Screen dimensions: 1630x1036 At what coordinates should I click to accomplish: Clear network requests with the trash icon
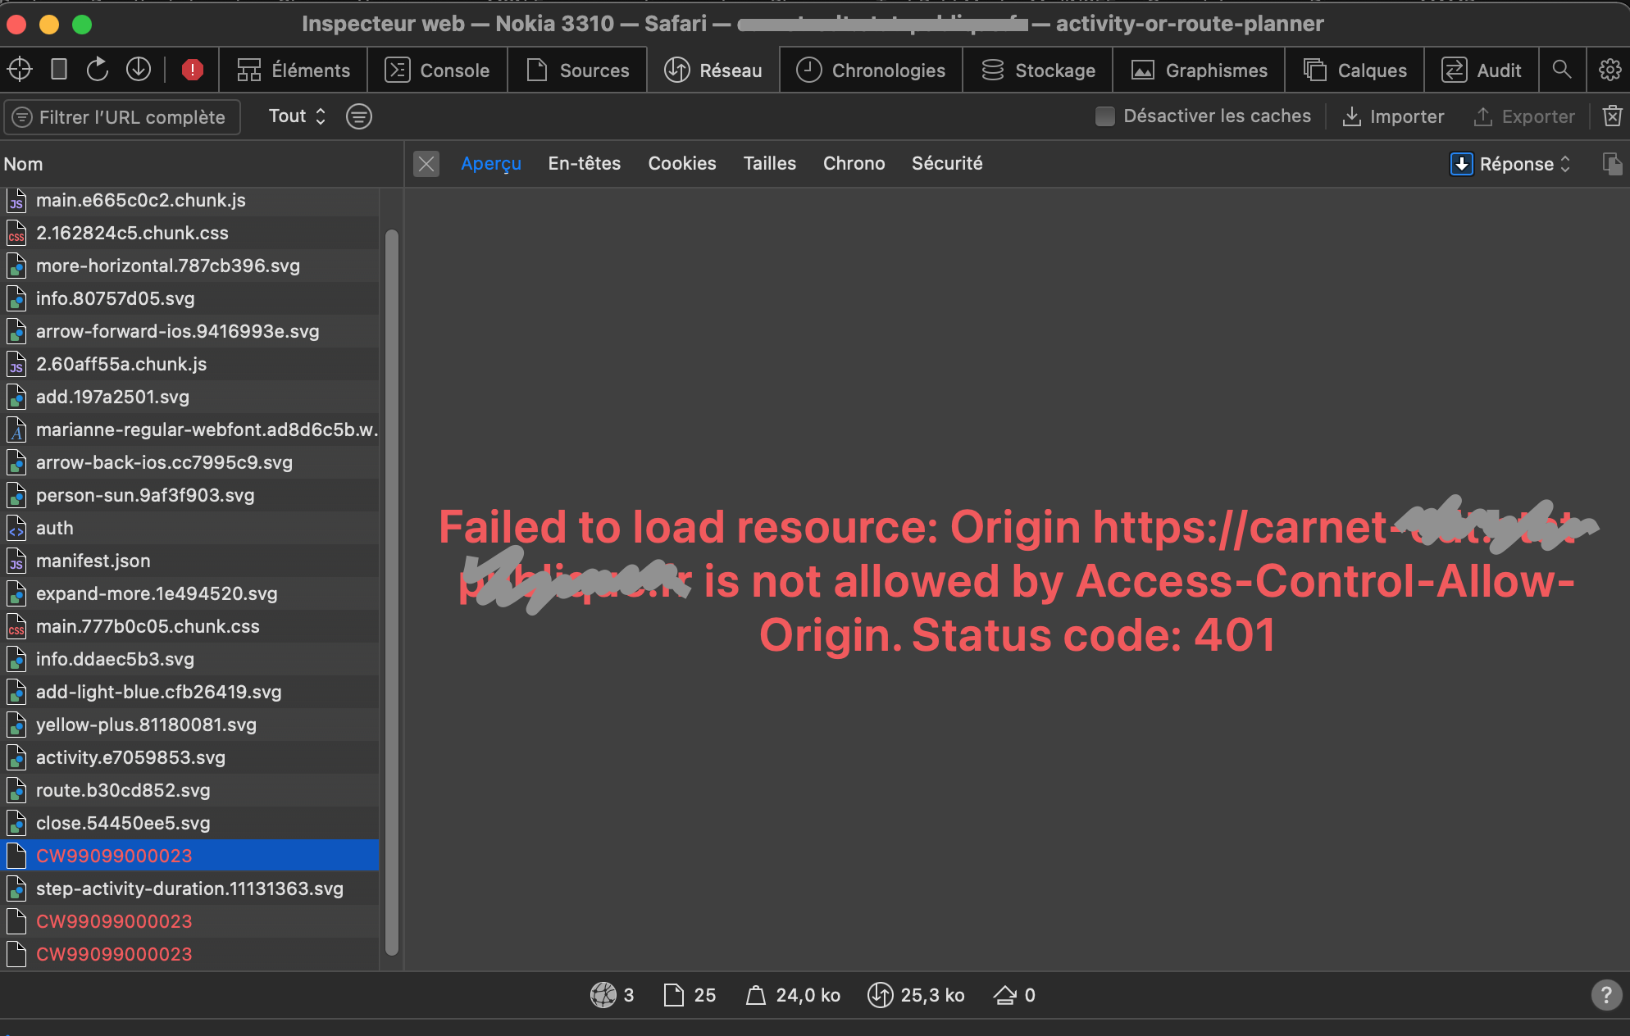[1612, 116]
